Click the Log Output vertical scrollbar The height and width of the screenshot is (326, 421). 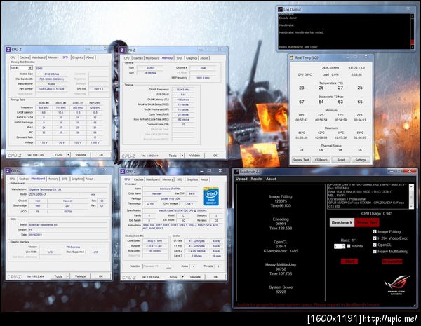(x=412, y=31)
